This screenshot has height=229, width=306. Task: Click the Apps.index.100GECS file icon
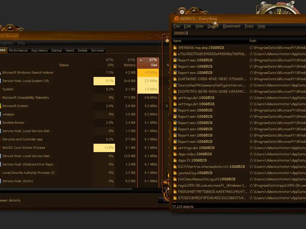coord(175,154)
